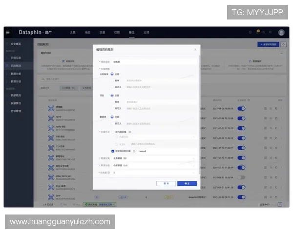The width and height of the screenshot is (293, 234).
Task: Click the 规则名称 input field with 销售额
Action: tap(154, 62)
